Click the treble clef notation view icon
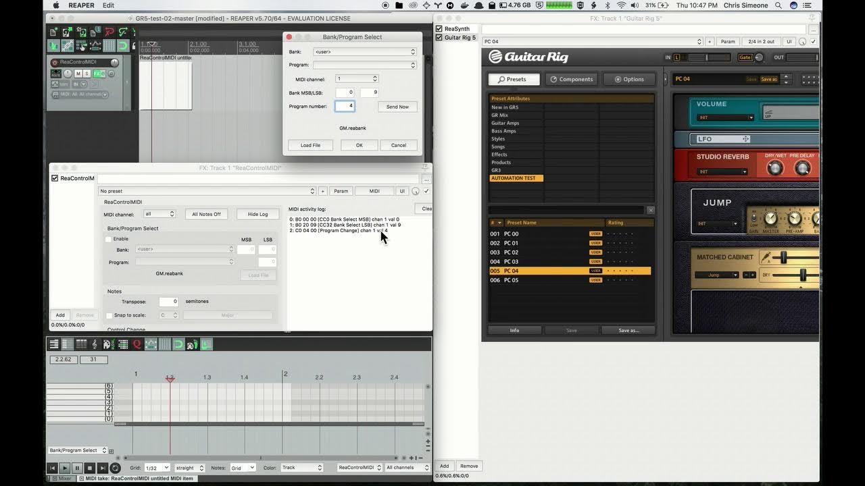The height and width of the screenshot is (486, 865). 95,344
